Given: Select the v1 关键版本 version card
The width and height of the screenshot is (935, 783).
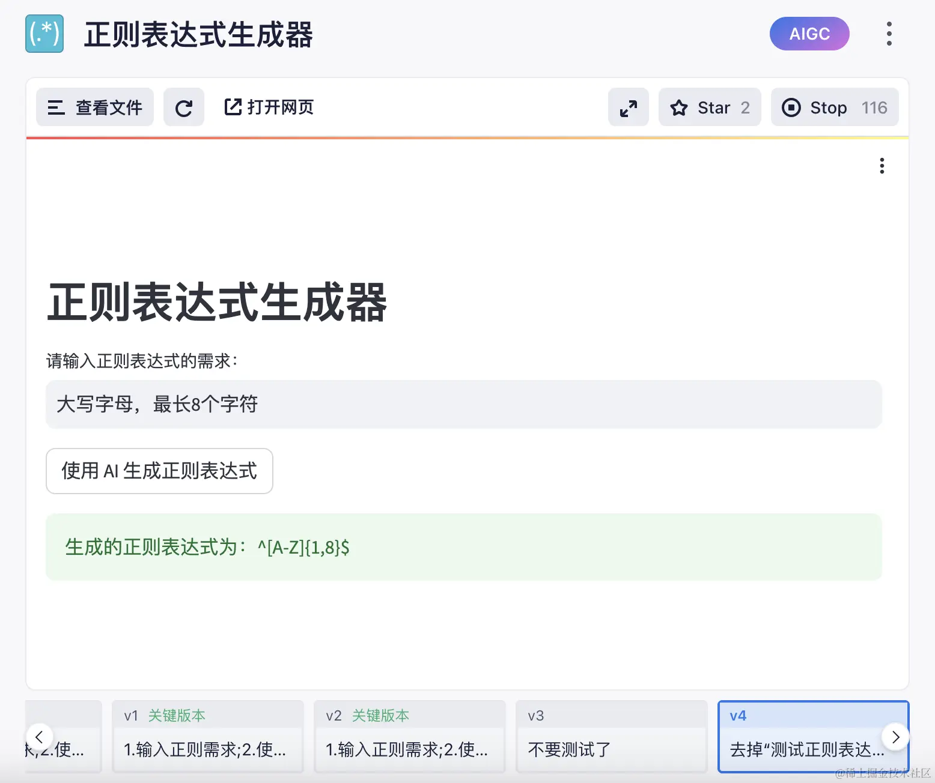Looking at the screenshot, I should click(208, 736).
